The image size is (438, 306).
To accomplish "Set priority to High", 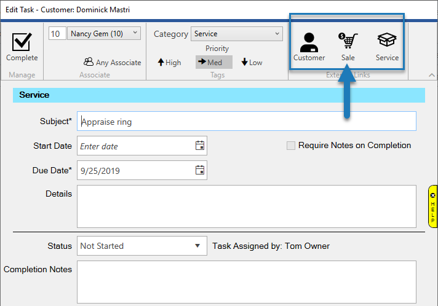I will pos(170,62).
